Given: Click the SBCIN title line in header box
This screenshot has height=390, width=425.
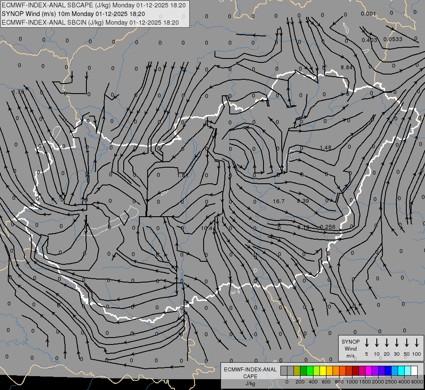Looking at the screenshot, I should [x=90, y=23].
